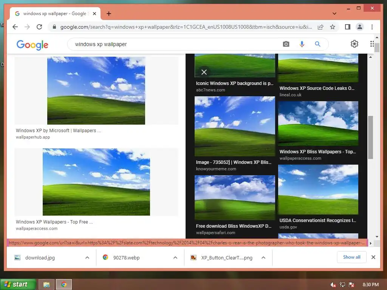Image resolution: width=387 pixels, height=290 pixels.
Task: Go to the Google home logo
Action: 33,45
